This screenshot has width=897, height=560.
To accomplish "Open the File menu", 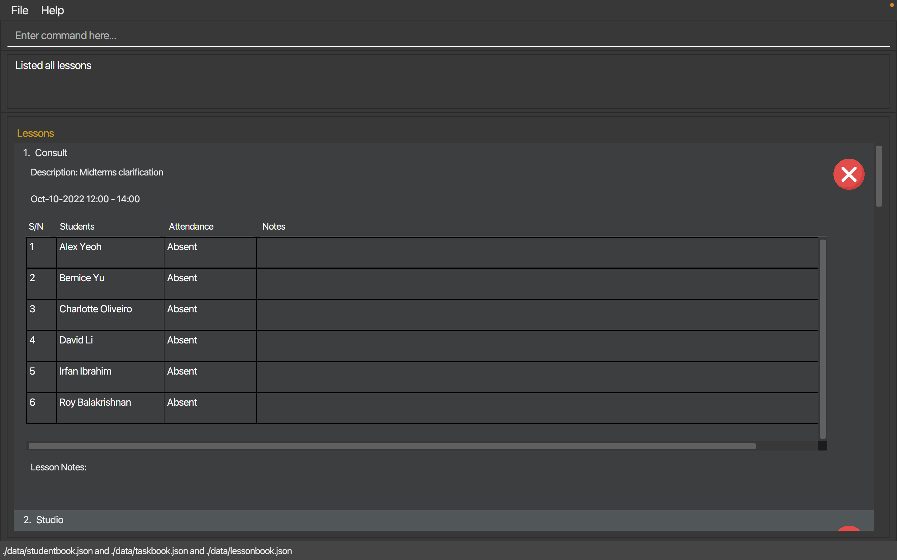I will 20,10.
